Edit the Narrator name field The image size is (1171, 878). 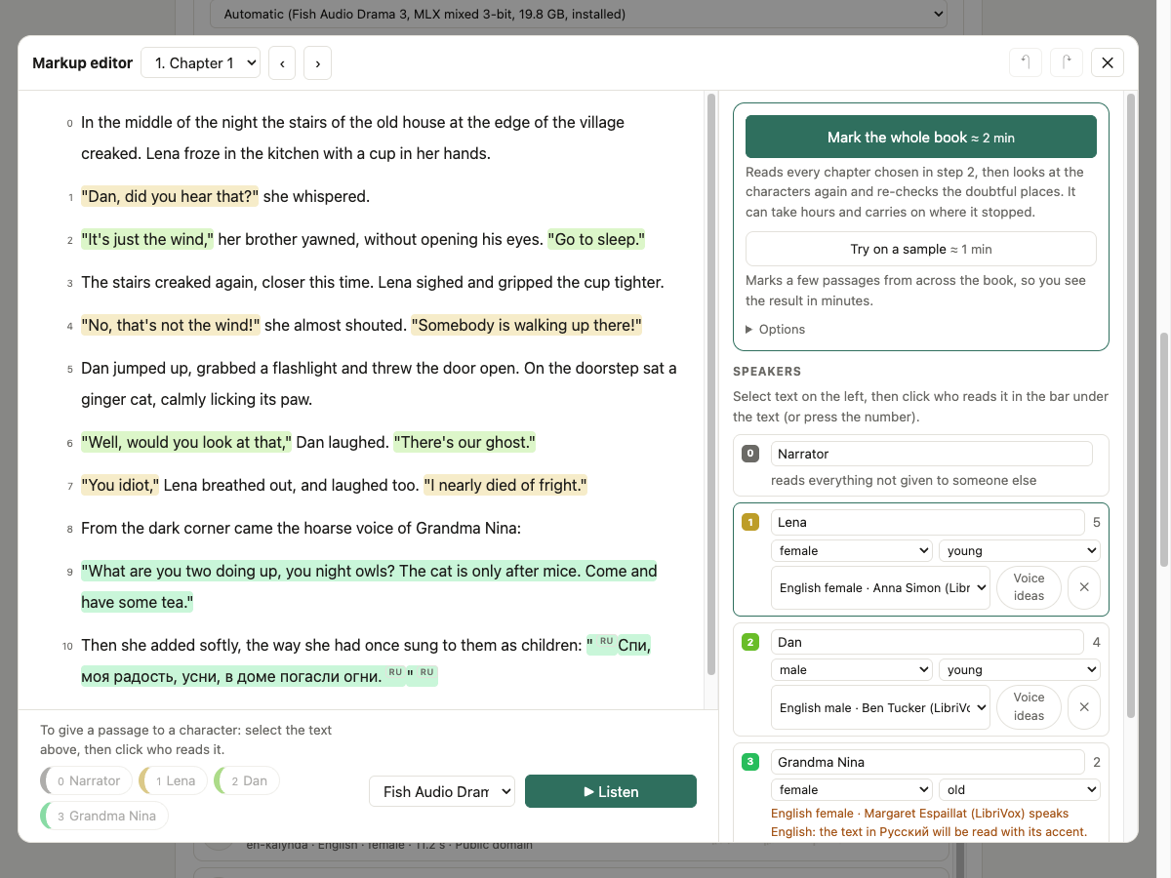932,454
